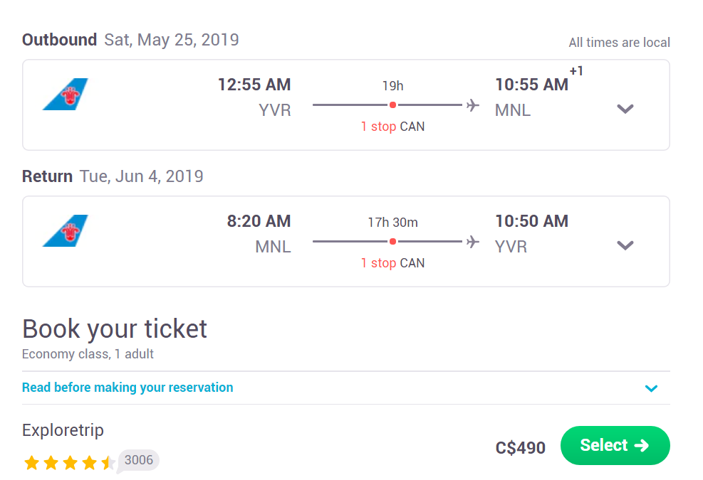This screenshot has height=480, width=703.
Task: Expand the return flight details chevron
Action: coord(625,245)
